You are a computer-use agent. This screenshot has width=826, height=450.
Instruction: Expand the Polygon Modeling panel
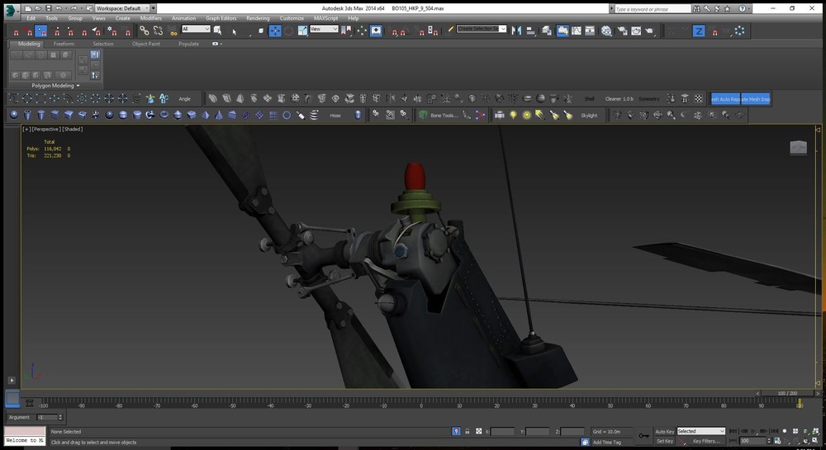tap(55, 85)
